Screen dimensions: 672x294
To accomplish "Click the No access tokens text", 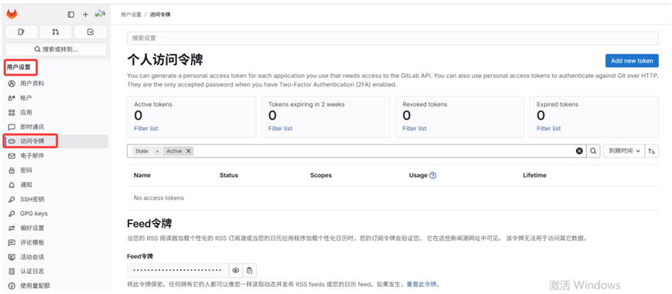I will tap(159, 198).
